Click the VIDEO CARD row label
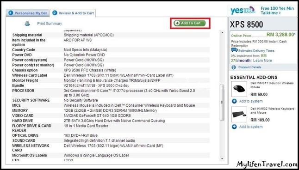The image size is (299, 170). 23,115
